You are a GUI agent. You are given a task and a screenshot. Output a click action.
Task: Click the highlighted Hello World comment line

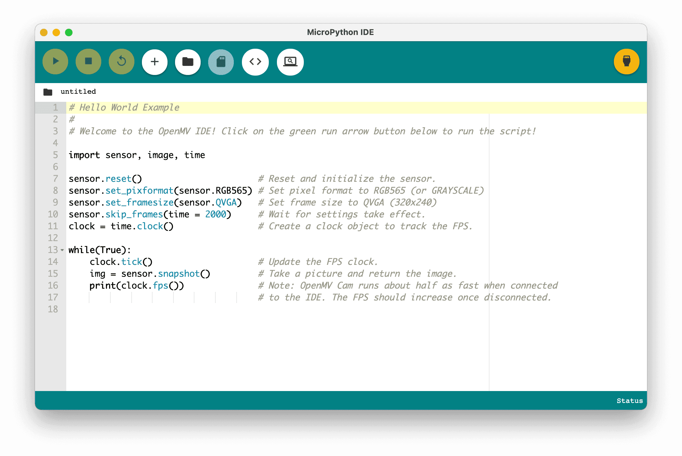click(x=124, y=107)
